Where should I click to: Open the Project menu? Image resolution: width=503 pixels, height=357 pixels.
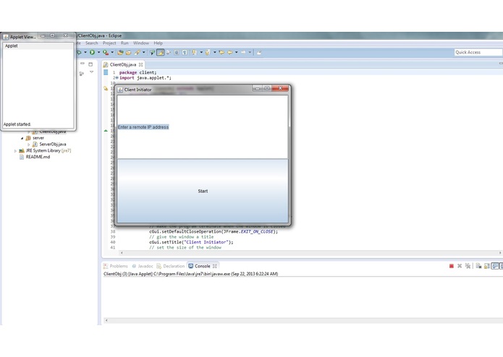coord(109,43)
